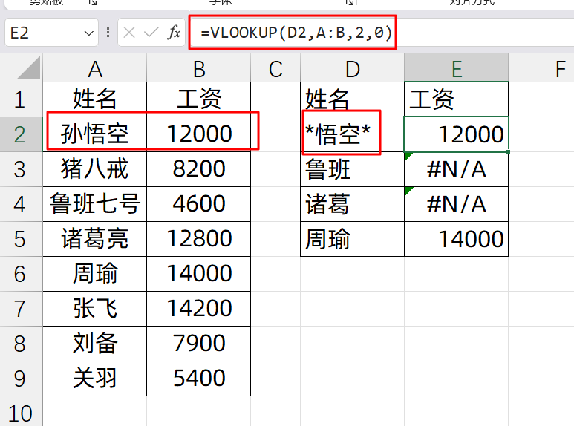The image size is (574, 426).
Task: Click cell containing 诸葛亮
Action: [x=95, y=239]
